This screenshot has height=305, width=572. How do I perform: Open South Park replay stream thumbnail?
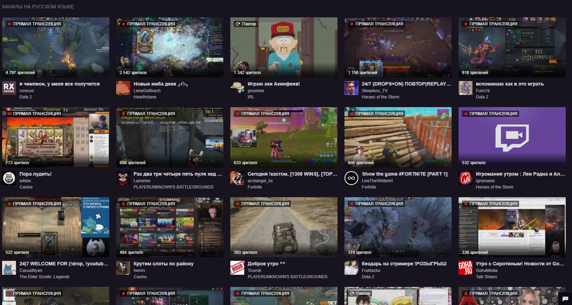(284, 48)
